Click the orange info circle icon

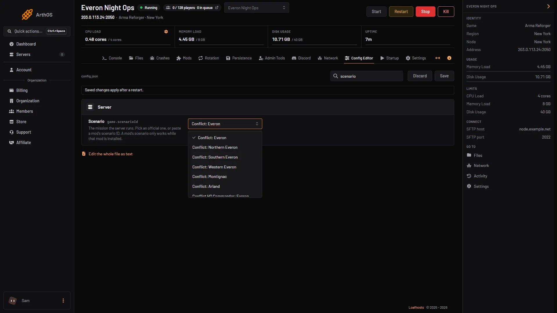449,58
